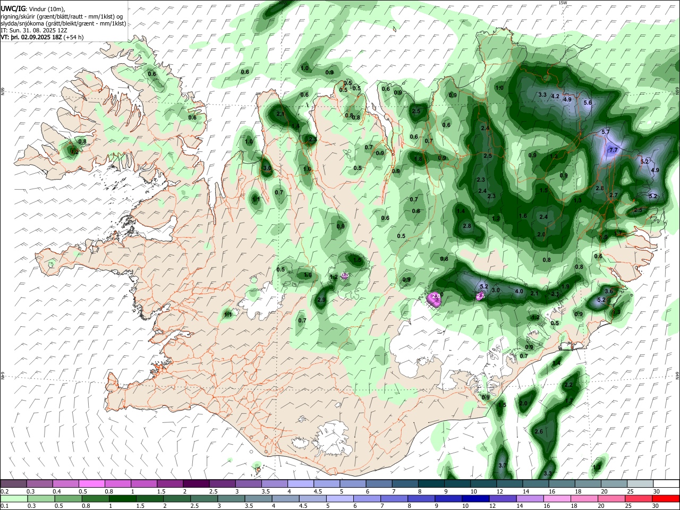
Task: Click the 5.6 precipitation value label
Action: coord(588,103)
